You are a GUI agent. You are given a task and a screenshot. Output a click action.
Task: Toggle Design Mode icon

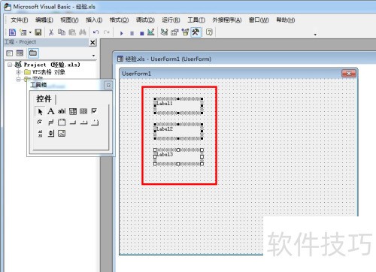click(151, 32)
